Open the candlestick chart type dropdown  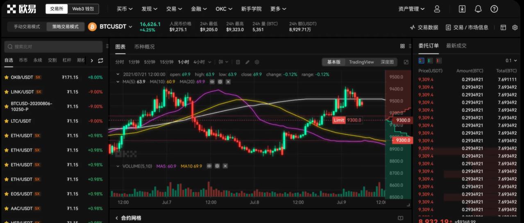[223, 62]
